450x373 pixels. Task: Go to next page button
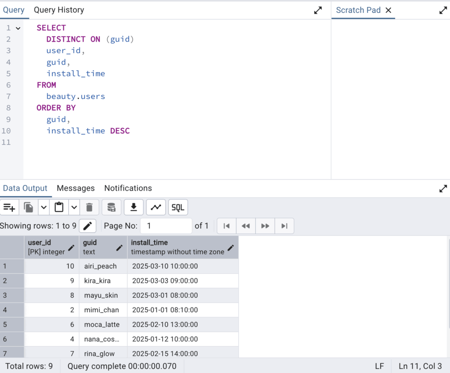coord(265,226)
